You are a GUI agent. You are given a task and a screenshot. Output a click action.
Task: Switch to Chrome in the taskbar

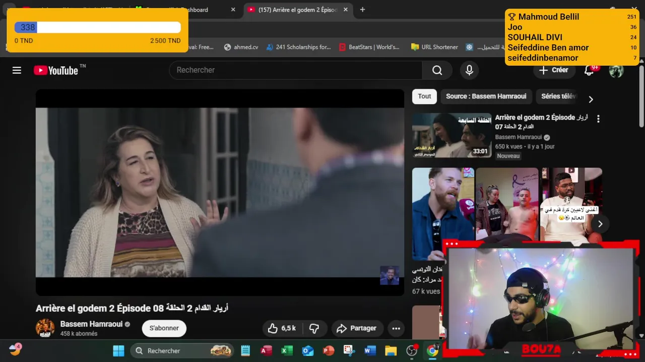(432, 350)
